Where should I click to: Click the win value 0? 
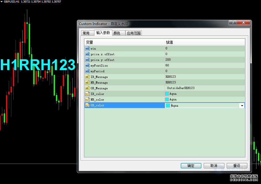[x=166, y=48]
